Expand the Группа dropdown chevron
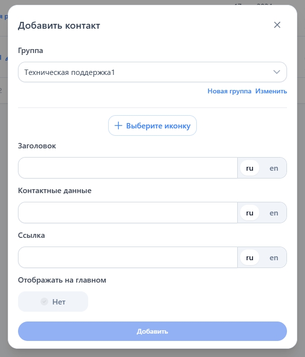 tap(277, 72)
